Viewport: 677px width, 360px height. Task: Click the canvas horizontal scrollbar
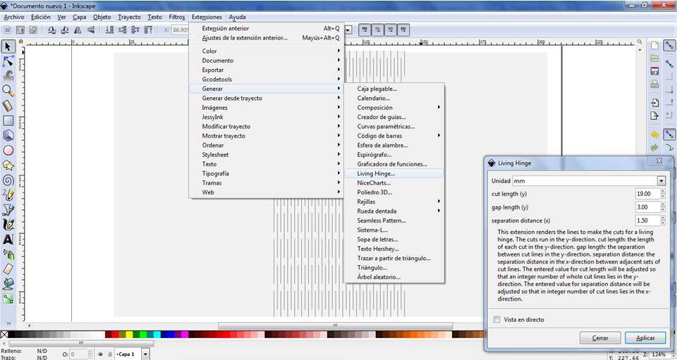[x=335, y=325]
